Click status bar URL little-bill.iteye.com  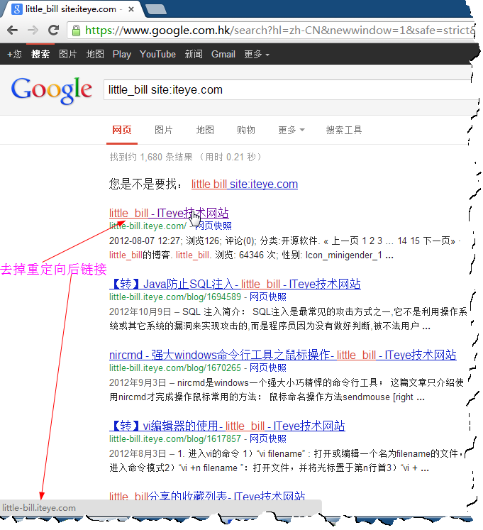[x=39, y=508]
